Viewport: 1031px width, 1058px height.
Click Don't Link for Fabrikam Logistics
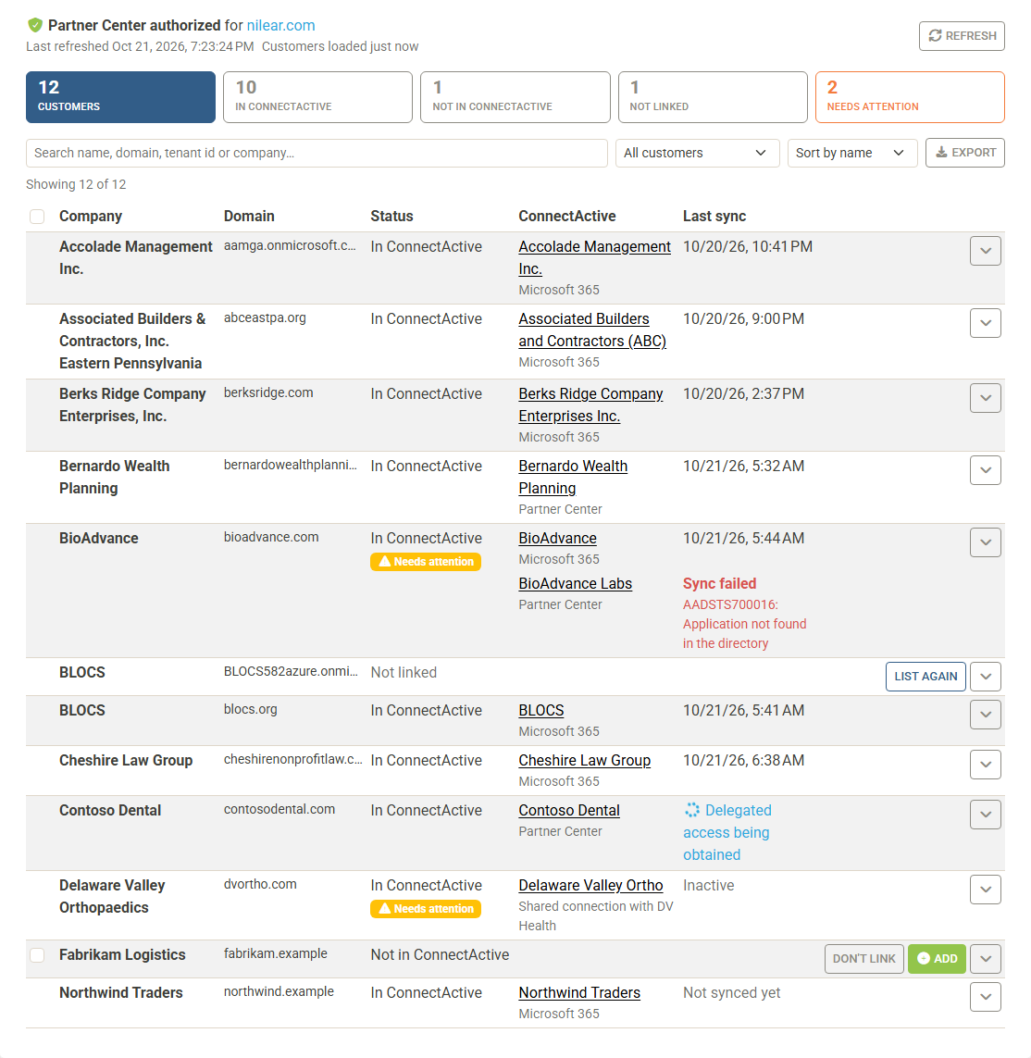pos(863,958)
